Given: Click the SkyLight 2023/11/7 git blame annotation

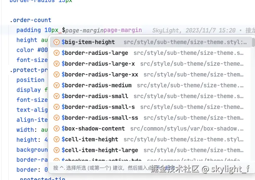Looking at the screenshot, I should [x=193, y=30].
